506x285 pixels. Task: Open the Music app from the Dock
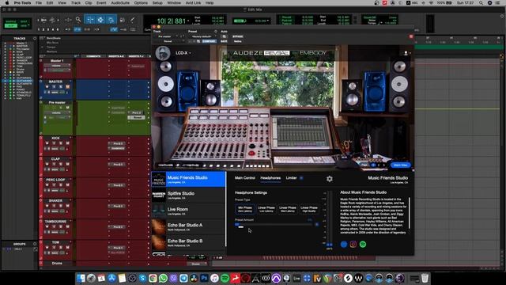214,278
